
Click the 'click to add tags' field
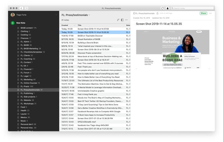click(166, 13)
